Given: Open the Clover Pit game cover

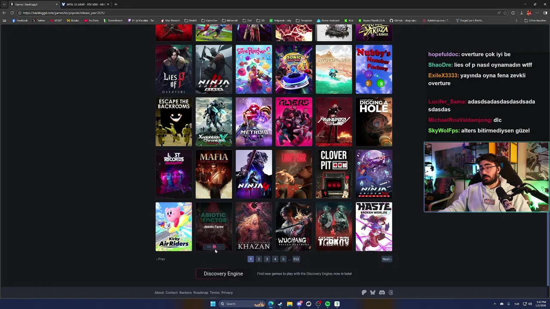Looking at the screenshot, I should tap(334, 174).
